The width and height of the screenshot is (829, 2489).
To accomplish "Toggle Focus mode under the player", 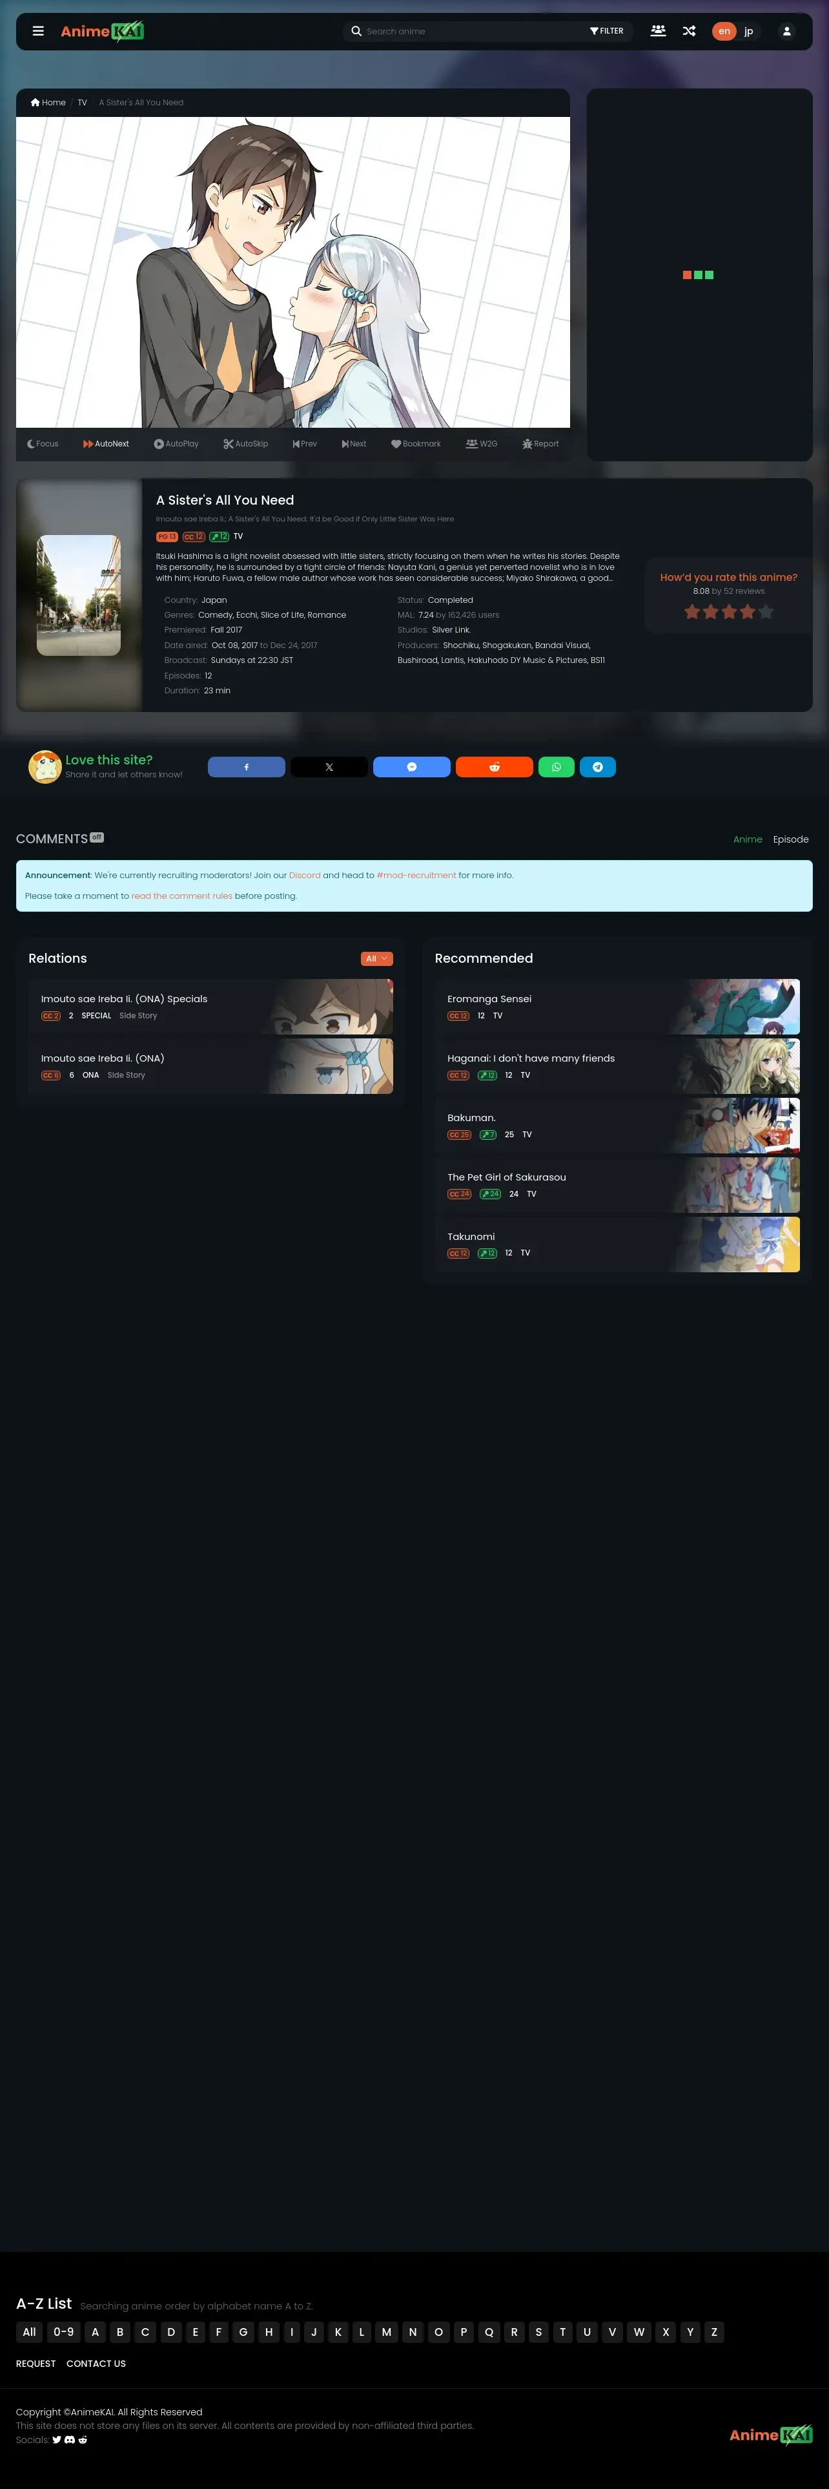I will tap(43, 443).
